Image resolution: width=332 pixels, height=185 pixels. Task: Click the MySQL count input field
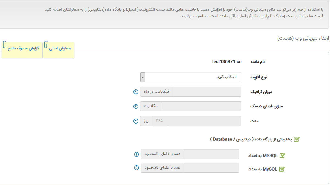(211, 168)
